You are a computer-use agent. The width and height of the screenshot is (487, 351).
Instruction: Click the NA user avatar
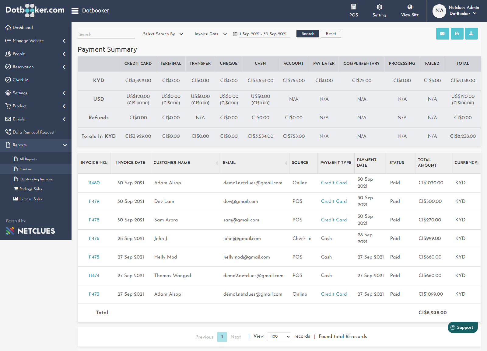(x=439, y=11)
